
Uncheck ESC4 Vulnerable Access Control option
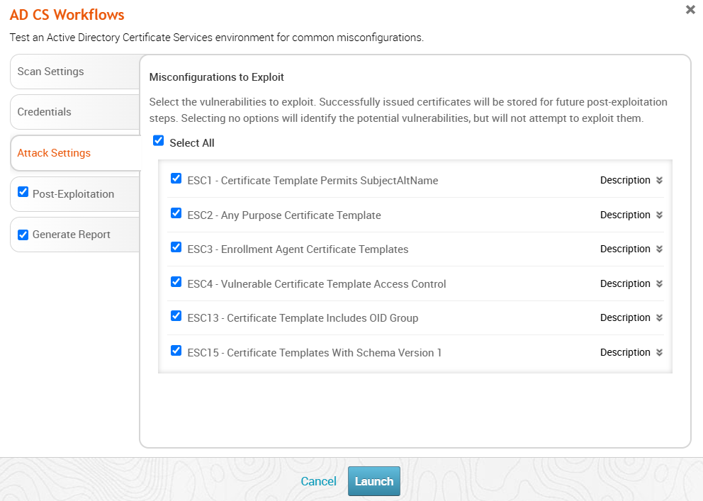pyautogui.click(x=176, y=282)
